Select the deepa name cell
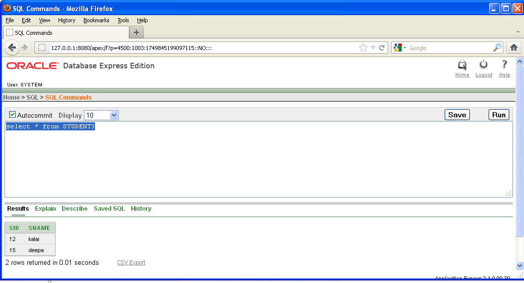The height and width of the screenshot is (283, 524). [x=36, y=250]
